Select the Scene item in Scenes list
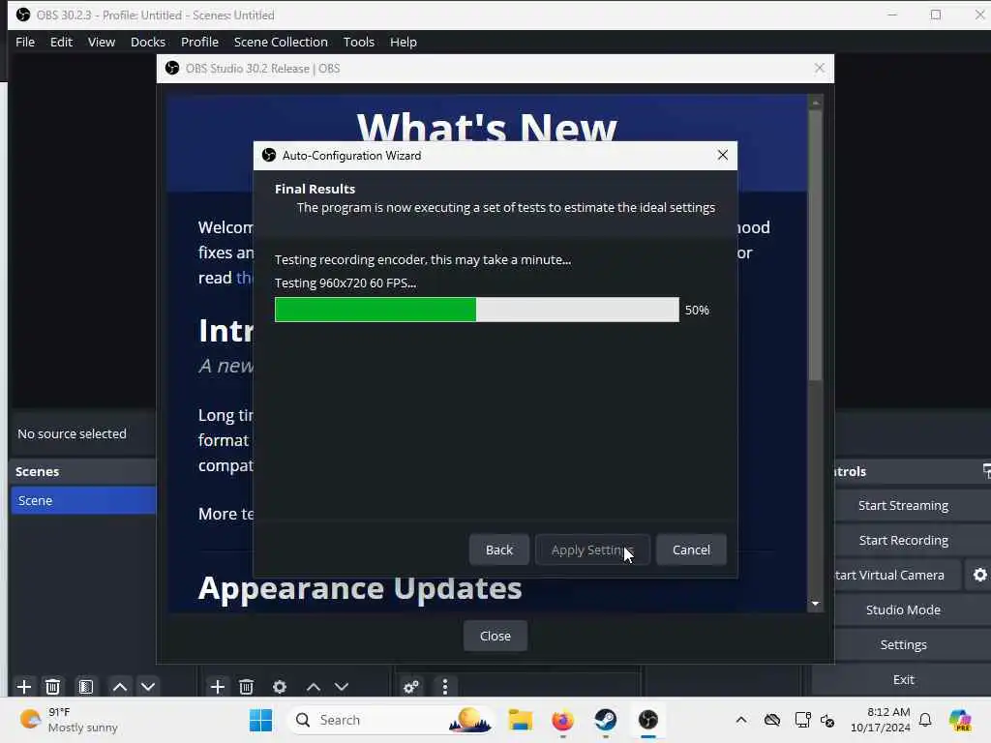The height and width of the screenshot is (743, 991). pos(83,500)
